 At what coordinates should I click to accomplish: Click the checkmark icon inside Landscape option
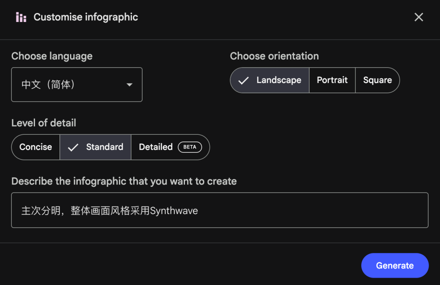pyautogui.click(x=243, y=80)
